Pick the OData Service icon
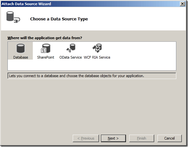This screenshot has width=188, height=147. pyautogui.click(x=71, y=48)
